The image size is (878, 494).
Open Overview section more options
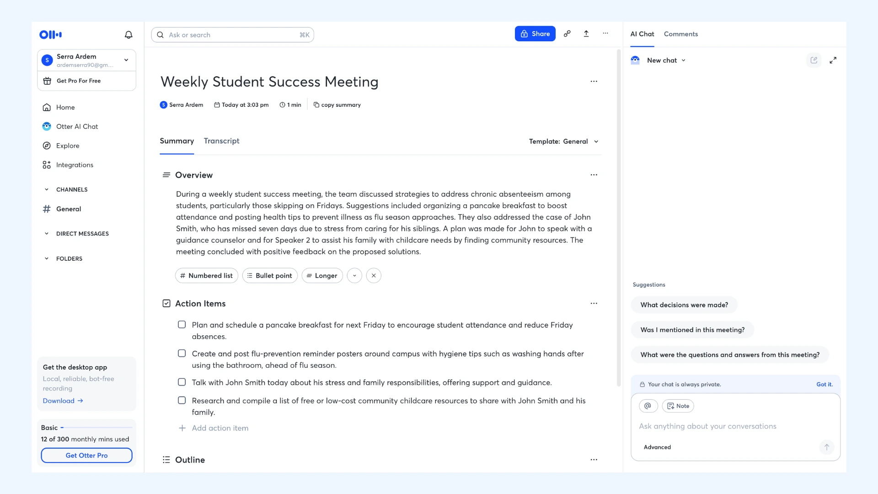pos(594,175)
